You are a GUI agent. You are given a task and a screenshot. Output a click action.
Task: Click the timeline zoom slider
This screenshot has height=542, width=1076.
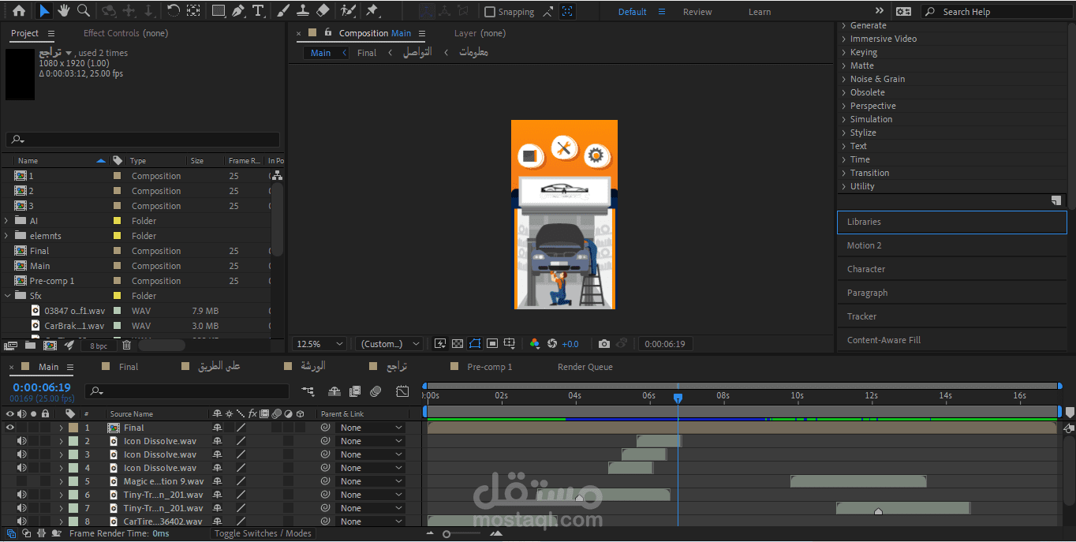(446, 534)
